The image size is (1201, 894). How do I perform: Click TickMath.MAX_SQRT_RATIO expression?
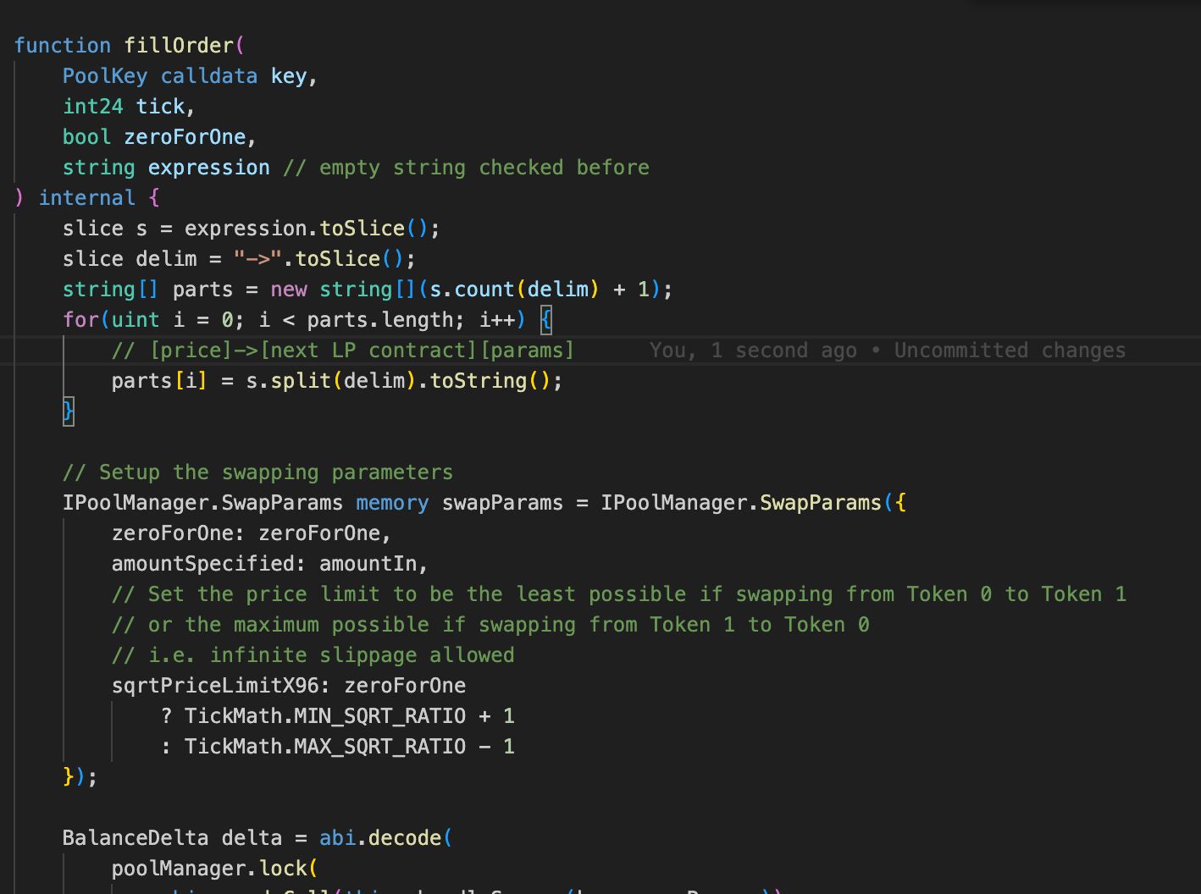click(x=325, y=746)
